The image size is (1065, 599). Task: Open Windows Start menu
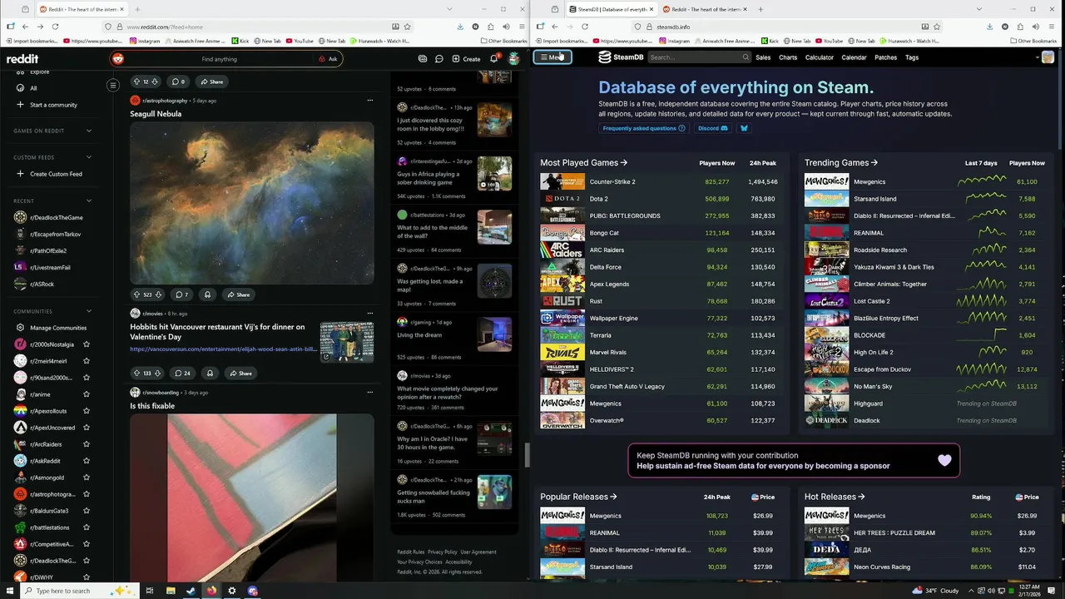pos(10,591)
